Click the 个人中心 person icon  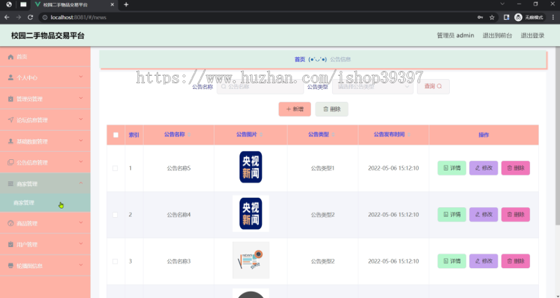pyautogui.click(x=11, y=77)
